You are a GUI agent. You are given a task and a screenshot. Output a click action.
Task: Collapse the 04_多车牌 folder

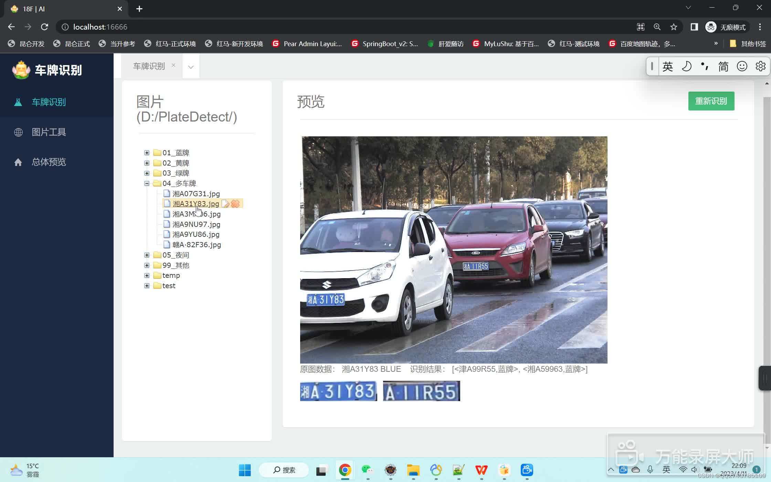(x=147, y=184)
